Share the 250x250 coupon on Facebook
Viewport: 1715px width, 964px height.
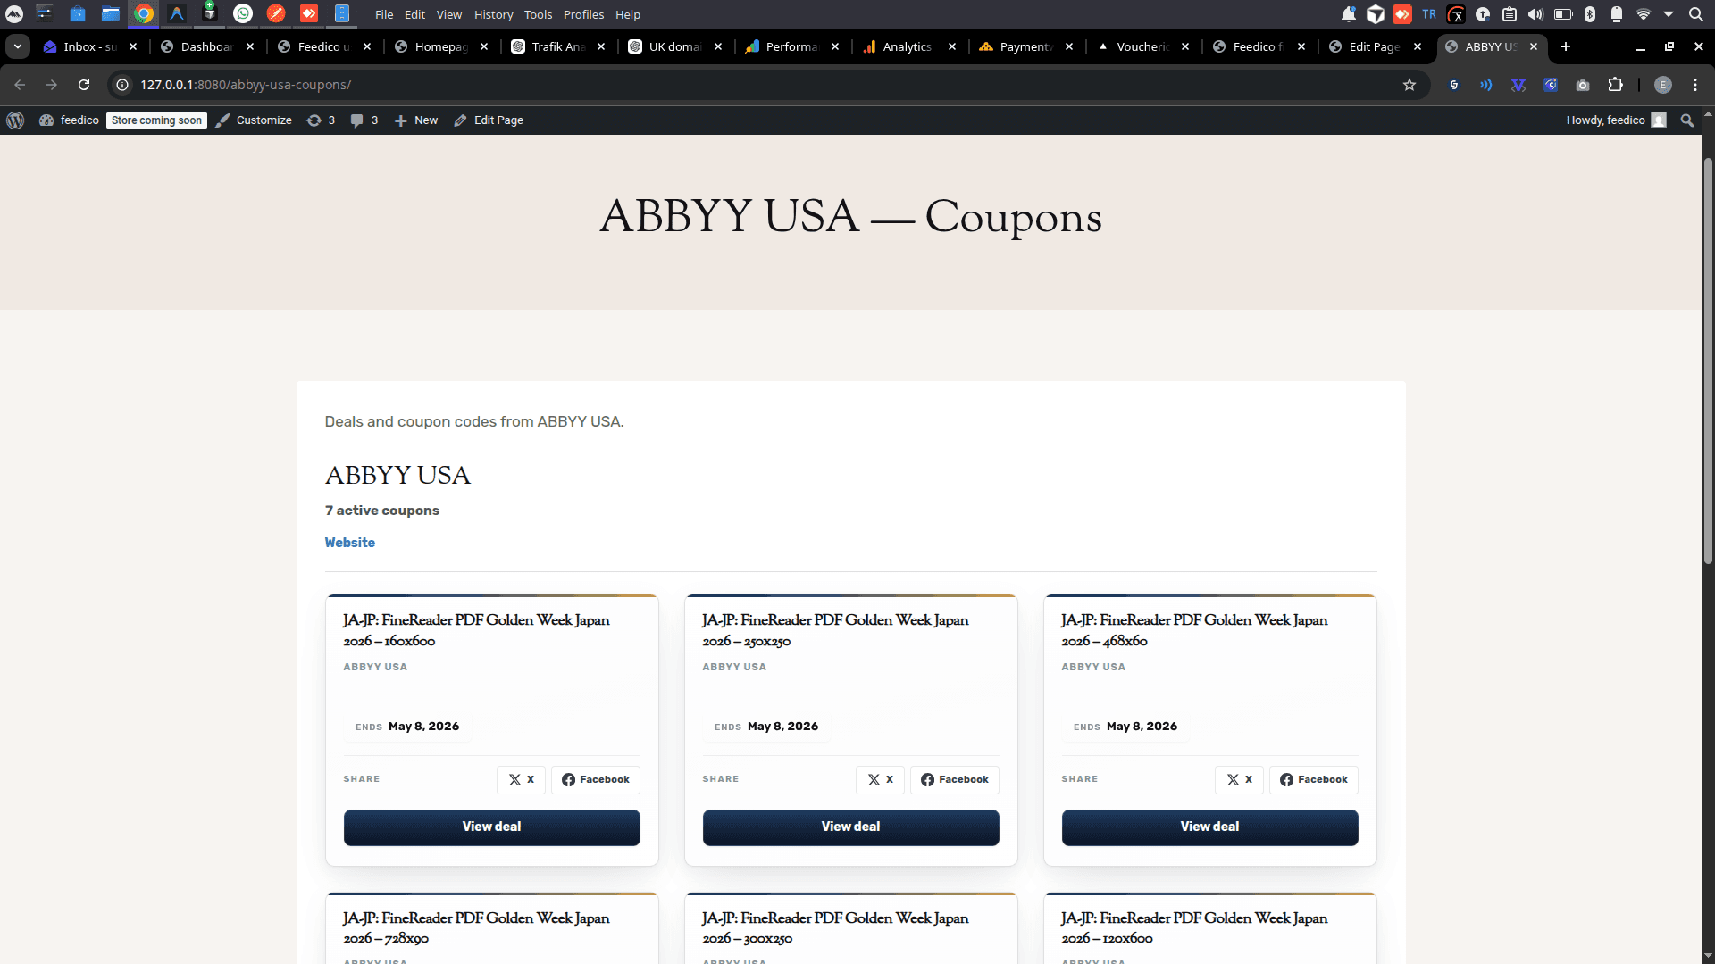click(x=954, y=779)
